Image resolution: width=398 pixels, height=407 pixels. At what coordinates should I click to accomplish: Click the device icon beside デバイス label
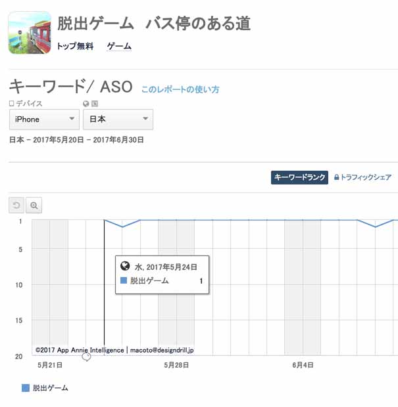click(x=12, y=104)
